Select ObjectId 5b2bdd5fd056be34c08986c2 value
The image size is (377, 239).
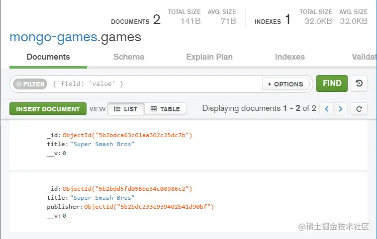[127, 189]
